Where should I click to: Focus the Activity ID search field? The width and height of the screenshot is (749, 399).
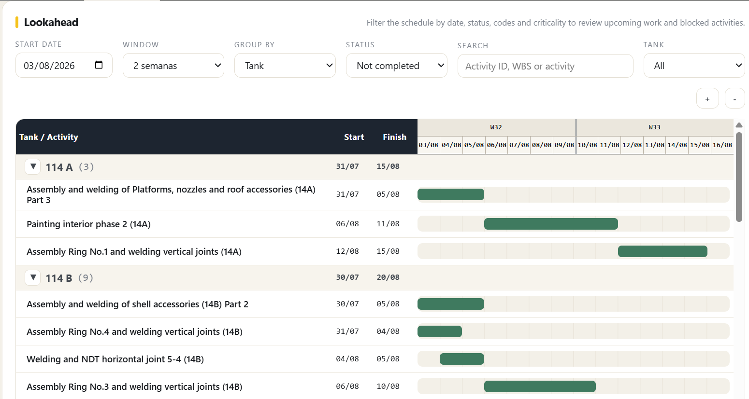[x=545, y=66]
